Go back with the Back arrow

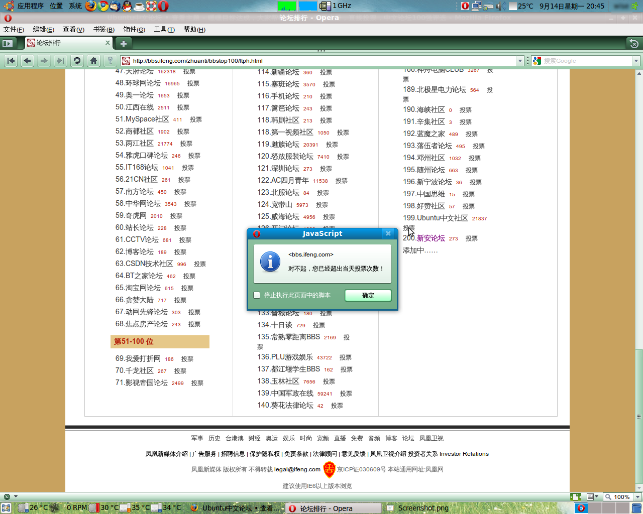(28, 61)
